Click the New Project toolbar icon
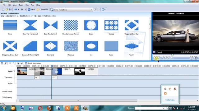Screen dimensions: 199x111 (3, 10)
